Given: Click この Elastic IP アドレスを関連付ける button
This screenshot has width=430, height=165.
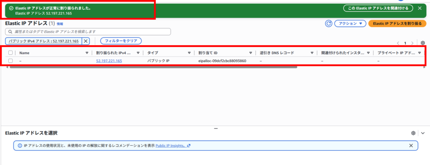Looking at the screenshot, I should [x=378, y=8].
